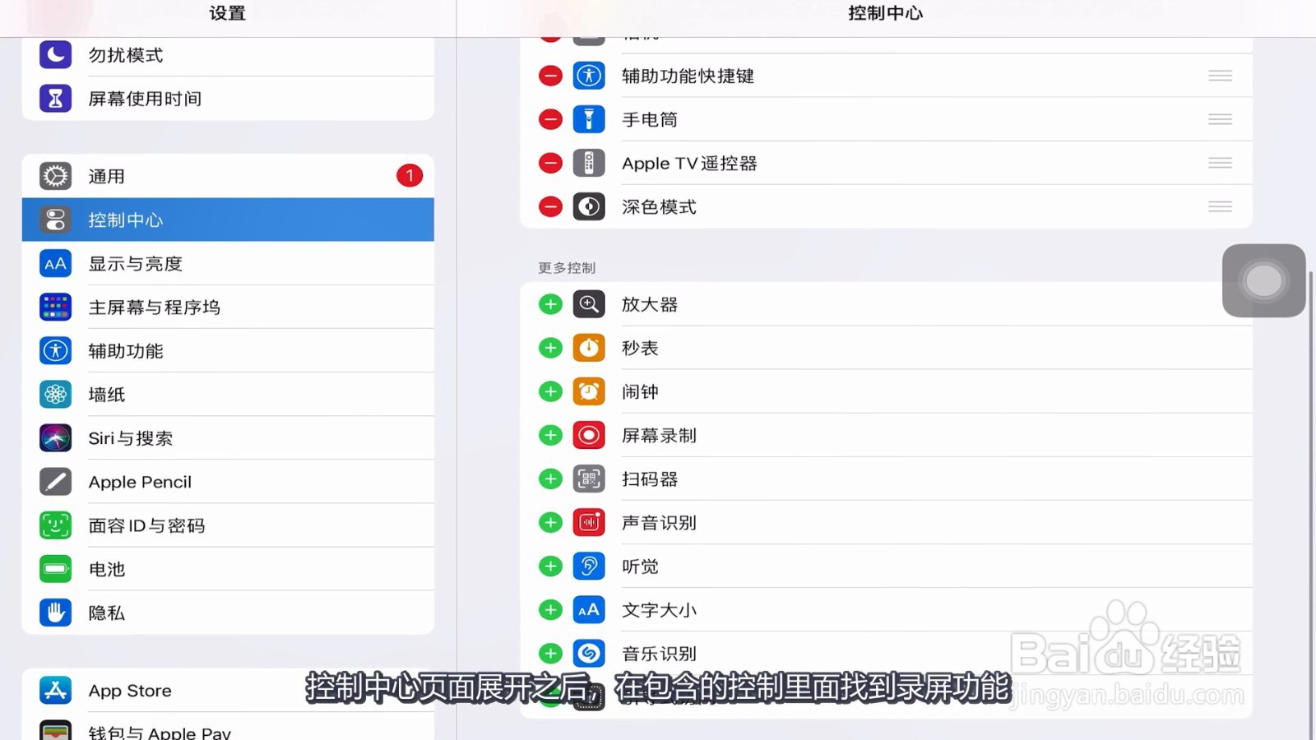
Task: Add Screen Recording (屏幕录制) with green plus
Action: point(550,435)
